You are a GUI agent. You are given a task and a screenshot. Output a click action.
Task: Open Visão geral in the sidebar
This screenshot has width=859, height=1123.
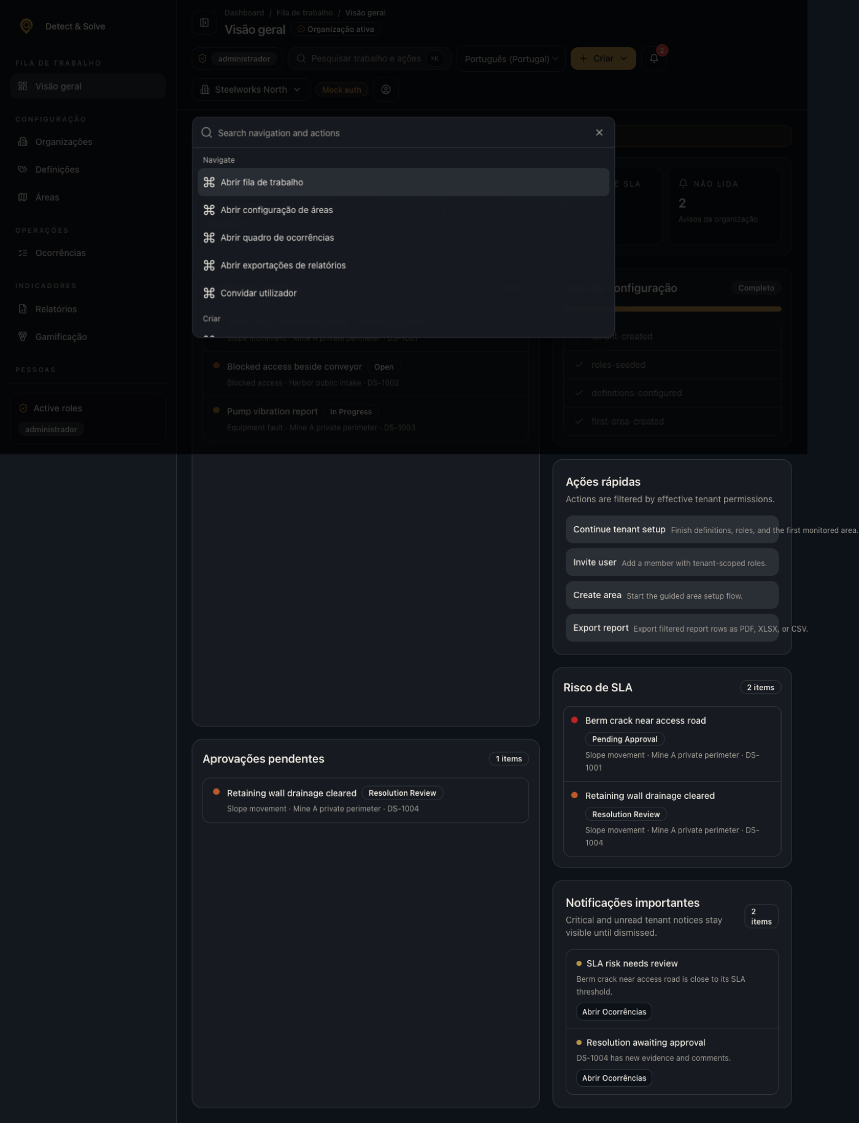88,86
